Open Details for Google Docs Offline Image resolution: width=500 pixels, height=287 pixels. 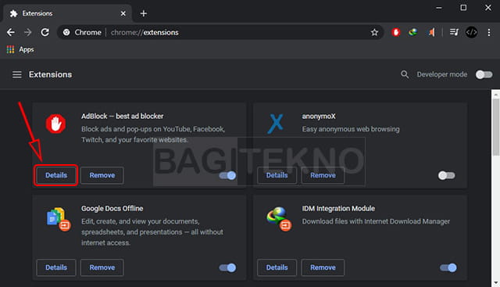pyautogui.click(x=56, y=267)
